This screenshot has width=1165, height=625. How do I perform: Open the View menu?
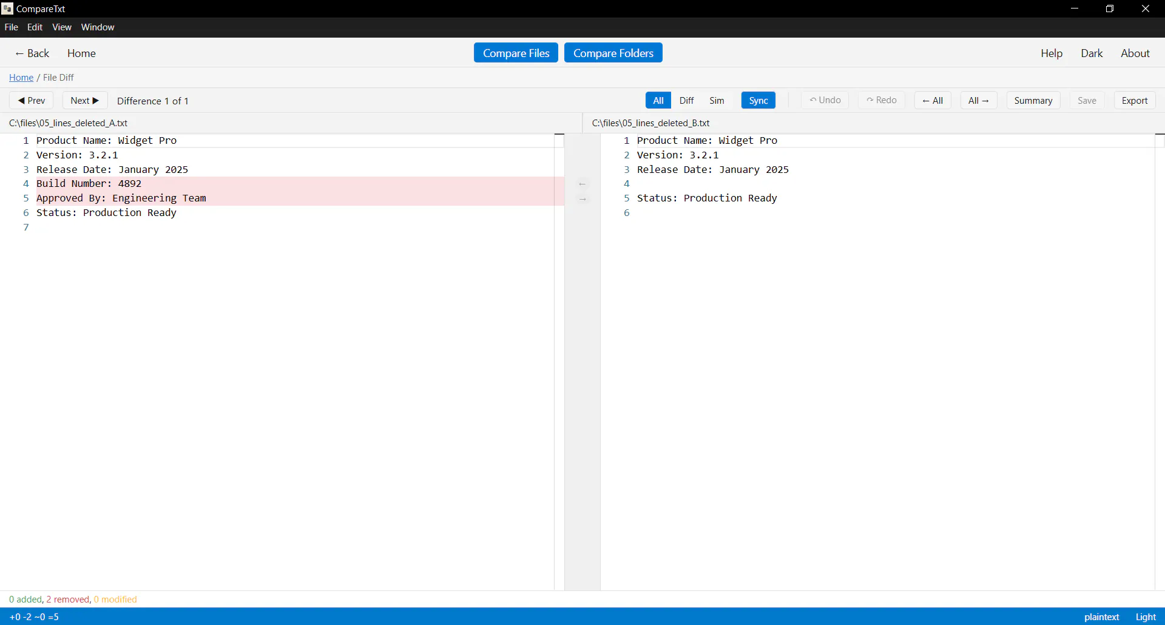pyautogui.click(x=62, y=27)
